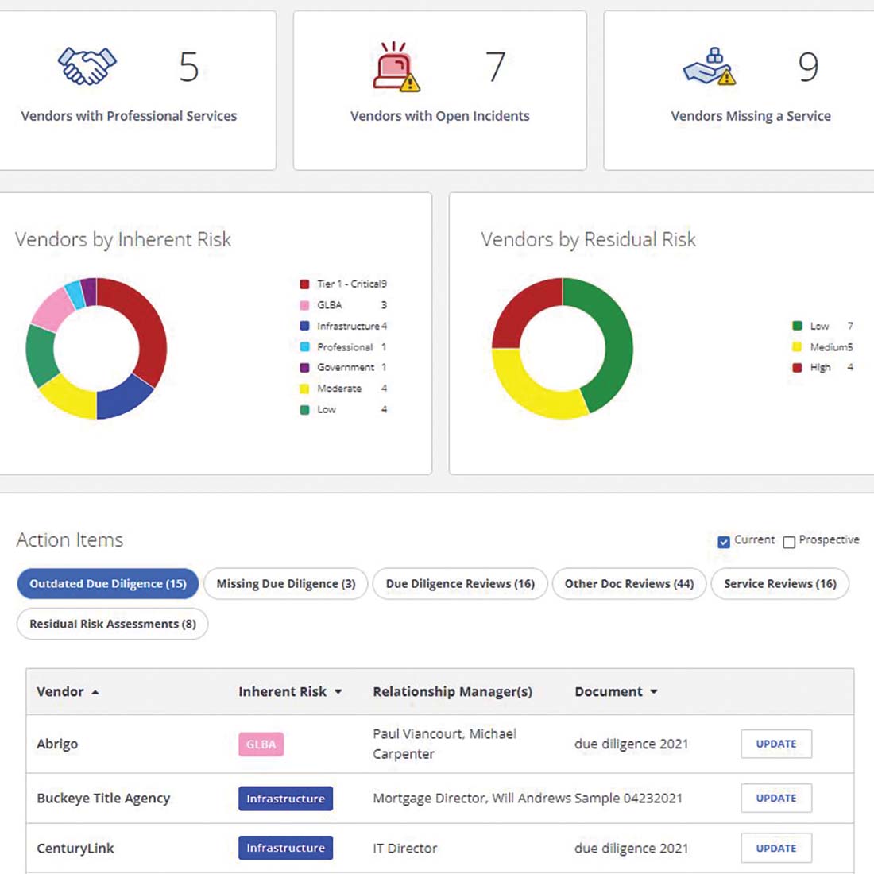
Task: Select Residual Risk Assessments (8) tab
Action: pos(112,625)
